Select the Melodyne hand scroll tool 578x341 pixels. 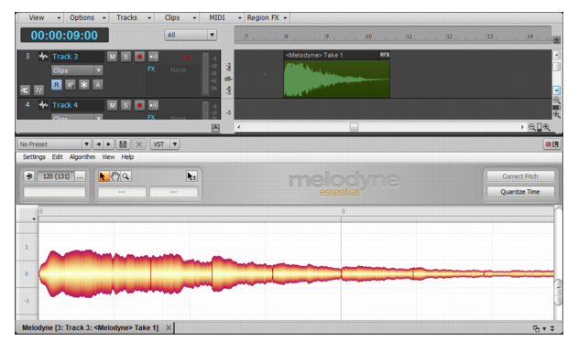point(115,176)
